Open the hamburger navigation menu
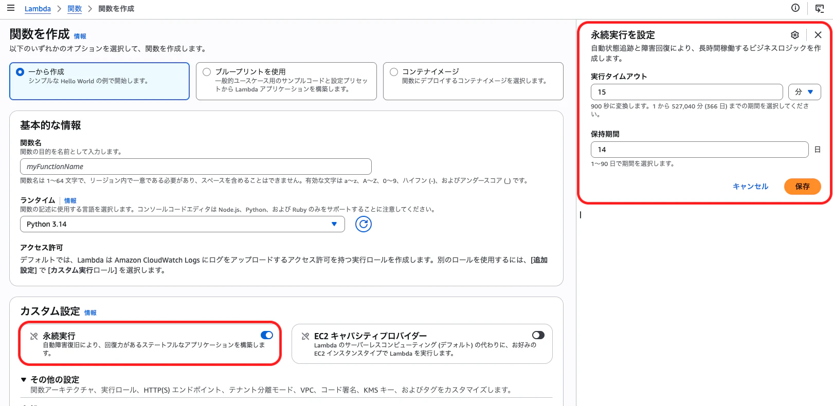833x406 pixels. point(11,8)
